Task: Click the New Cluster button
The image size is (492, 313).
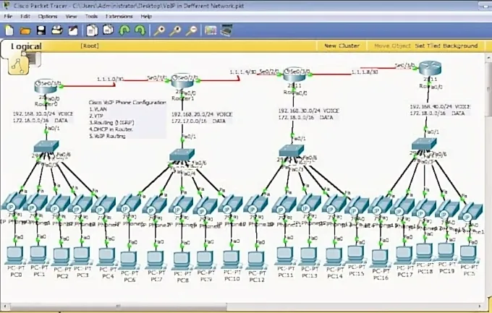Action: coord(342,46)
